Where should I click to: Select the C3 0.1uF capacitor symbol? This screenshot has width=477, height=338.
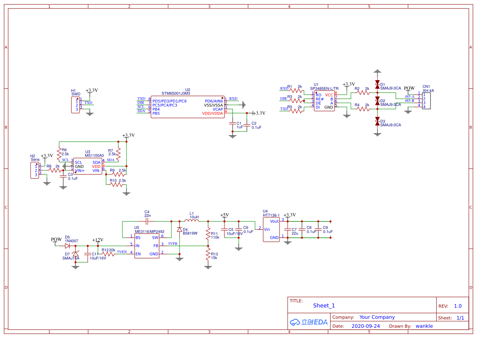click(63, 177)
